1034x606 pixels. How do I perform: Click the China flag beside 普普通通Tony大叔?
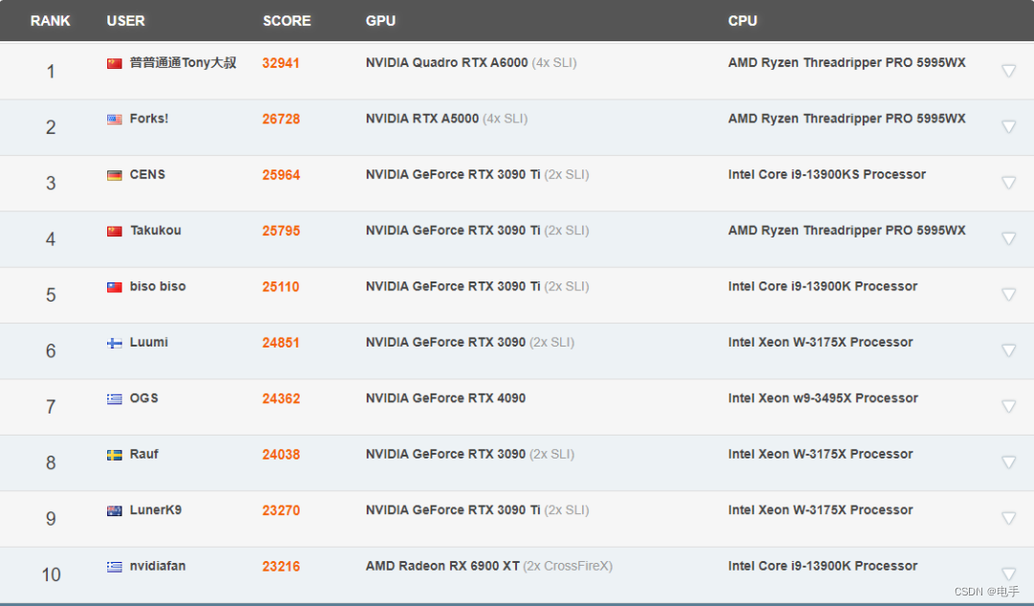pos(115,63)
